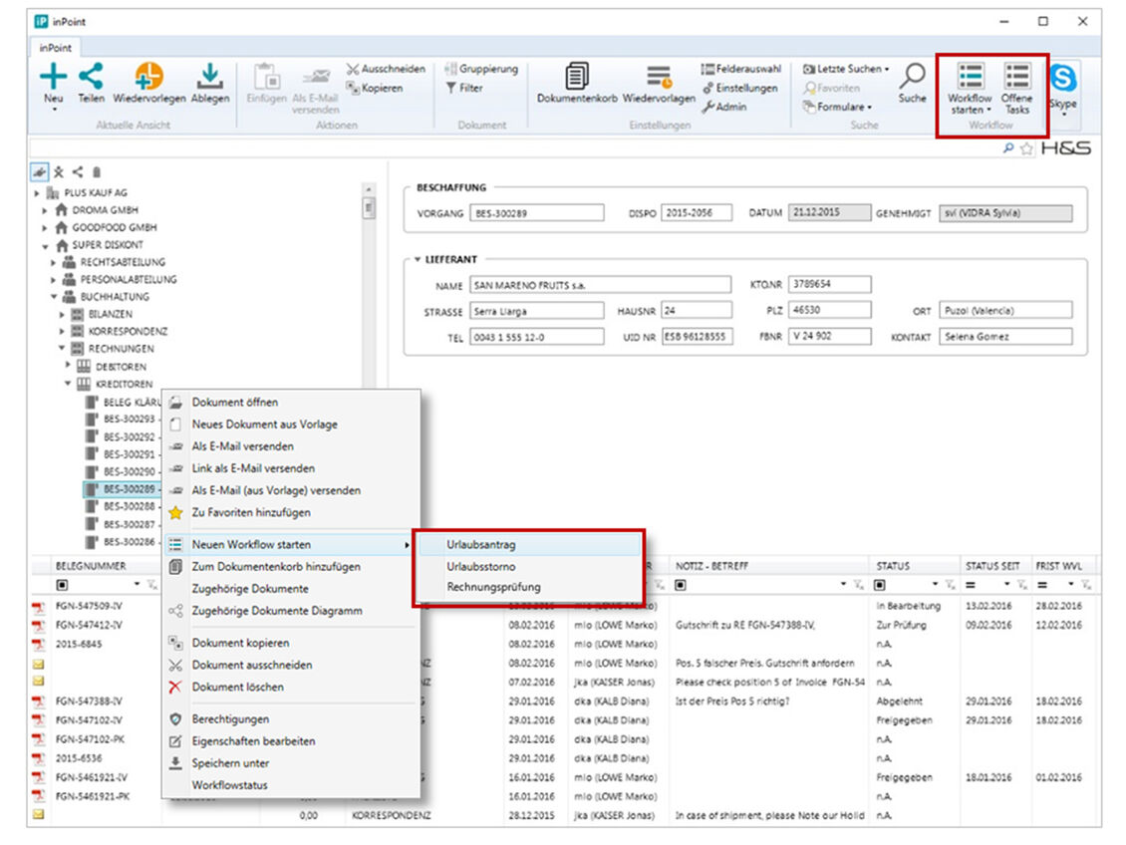Click Workflow starten in ribbon
Image resolution: width=1126 pixels, height=845 pixels.
970,89
